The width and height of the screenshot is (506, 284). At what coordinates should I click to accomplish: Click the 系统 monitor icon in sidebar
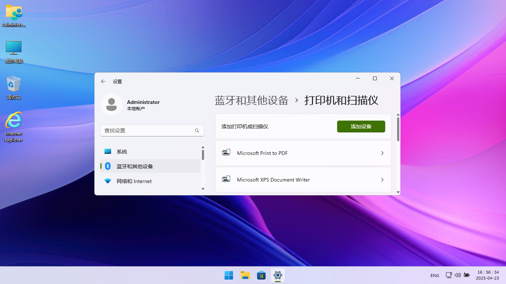(x=108, y=152)
